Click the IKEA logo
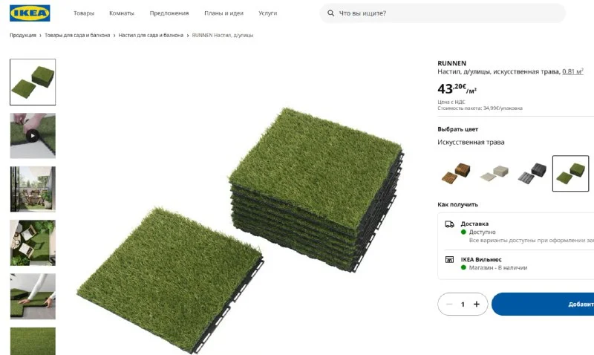594x355 pixels. [30, 13]
